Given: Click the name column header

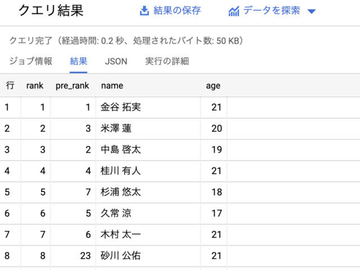Looking at the screenshot, I should point(112,86).
